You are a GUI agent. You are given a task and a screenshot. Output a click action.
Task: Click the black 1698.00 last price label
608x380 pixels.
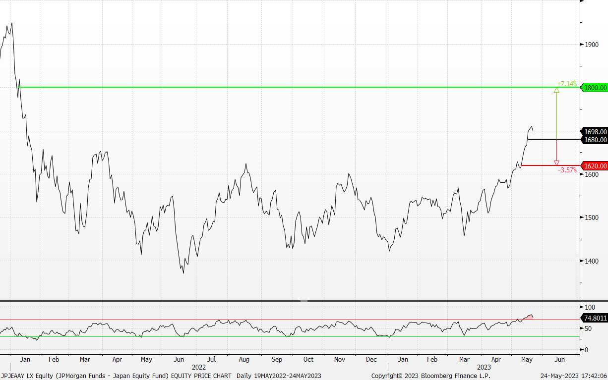(596, 132)
